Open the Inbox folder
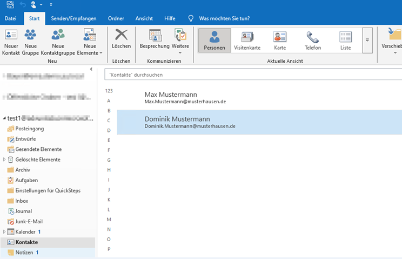The height and width of the screenshot is (259, 402). [x=22, y=201]
